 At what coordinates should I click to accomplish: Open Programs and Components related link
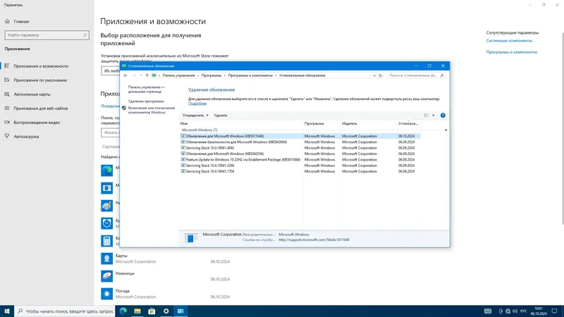click(x=512, y=52)
